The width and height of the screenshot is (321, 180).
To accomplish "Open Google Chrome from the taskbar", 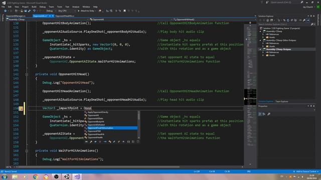I will (x=36, y=176).
